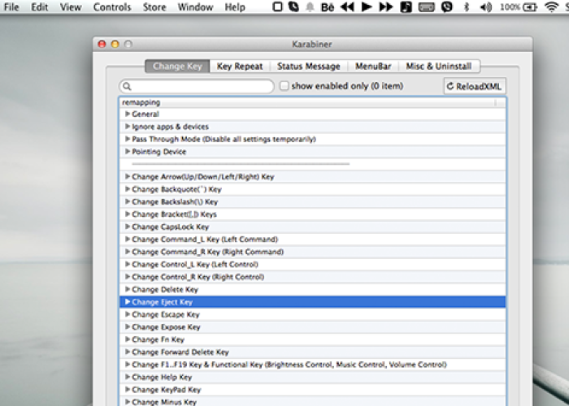This screenshot has height=406, width=569.
Task: Open the Controls menu
Action: click(112, 6)
